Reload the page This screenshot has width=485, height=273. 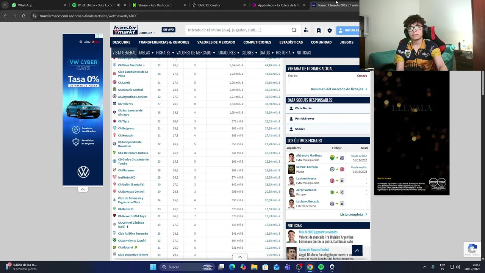pyautogui.click(x=23, y=16)
